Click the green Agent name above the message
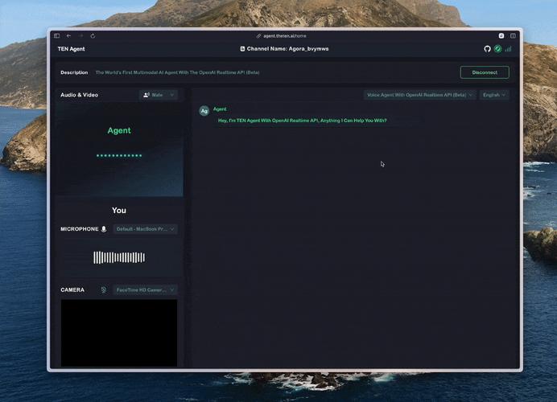557x402 pixels. pyautogui.click(x=220, y=109)
